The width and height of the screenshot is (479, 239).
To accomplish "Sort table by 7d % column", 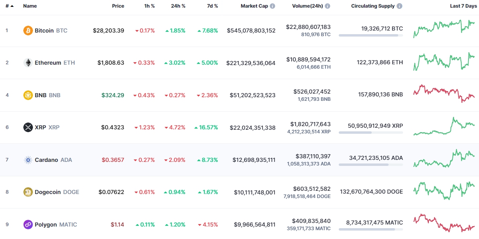I will (x=212, y=6).
